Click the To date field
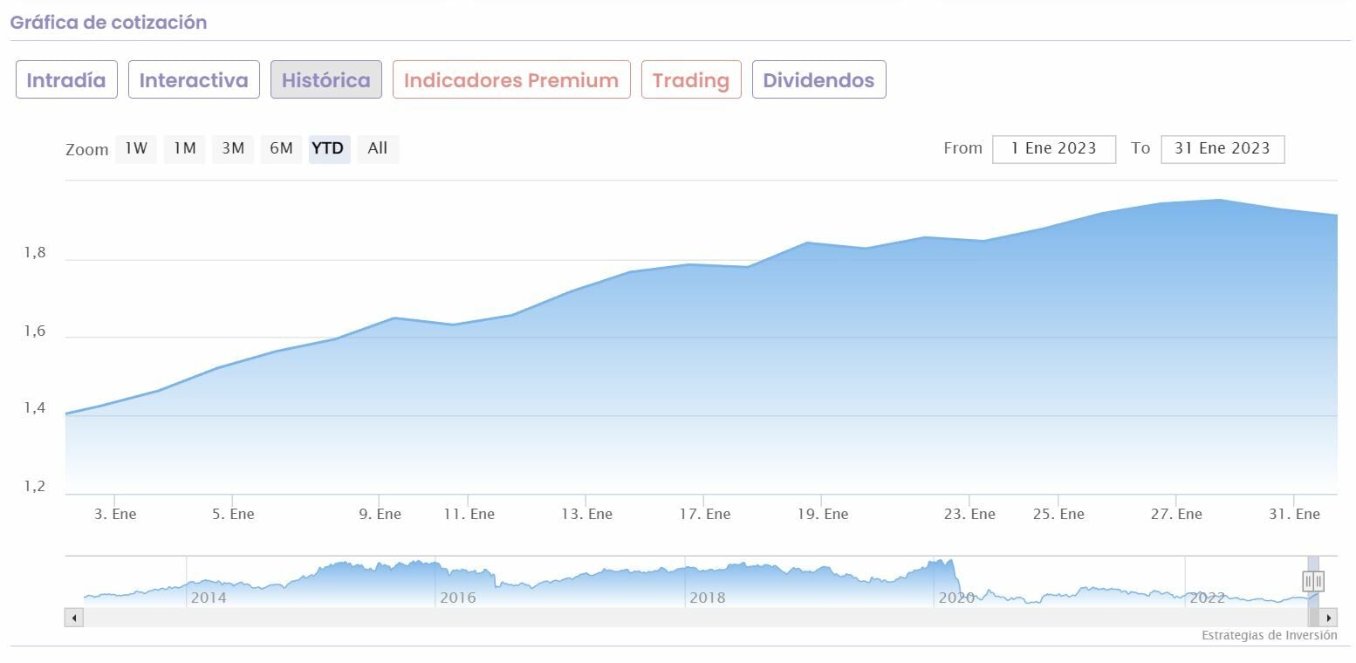The image size is (1356, 663). [1222, 149]
